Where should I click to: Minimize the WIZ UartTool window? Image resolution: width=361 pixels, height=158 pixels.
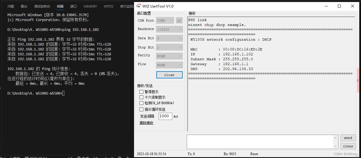tap(326, 6)
